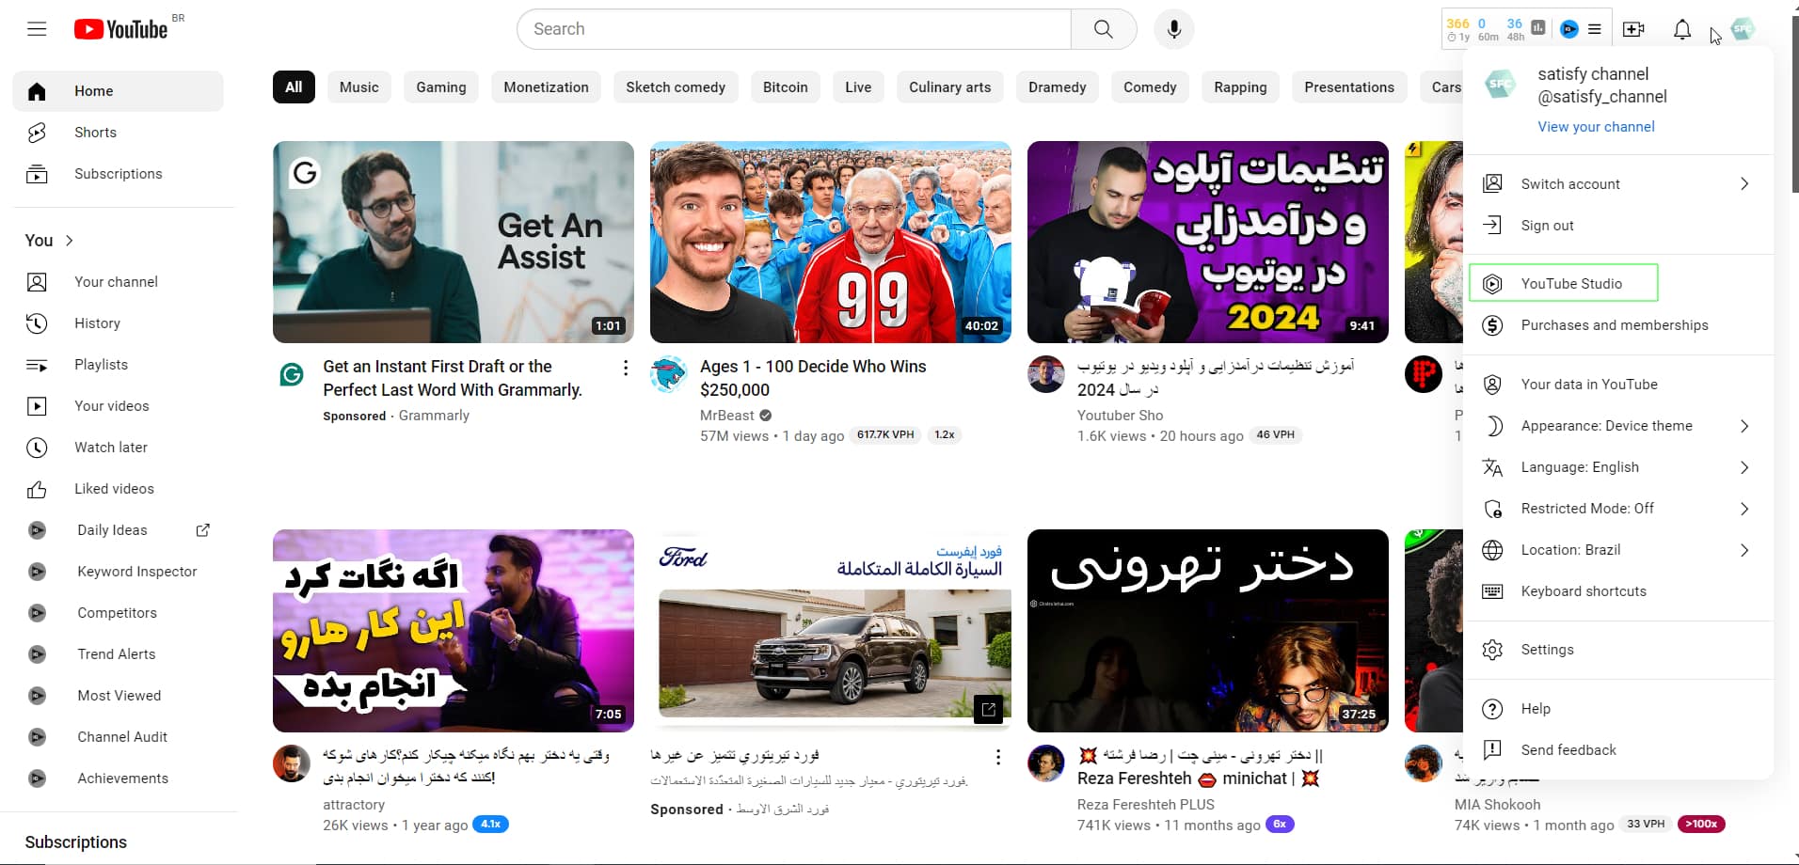Open Appearance: Device theme options
This screenshot has height=865, width=1799.
(x=1616, y=426)
